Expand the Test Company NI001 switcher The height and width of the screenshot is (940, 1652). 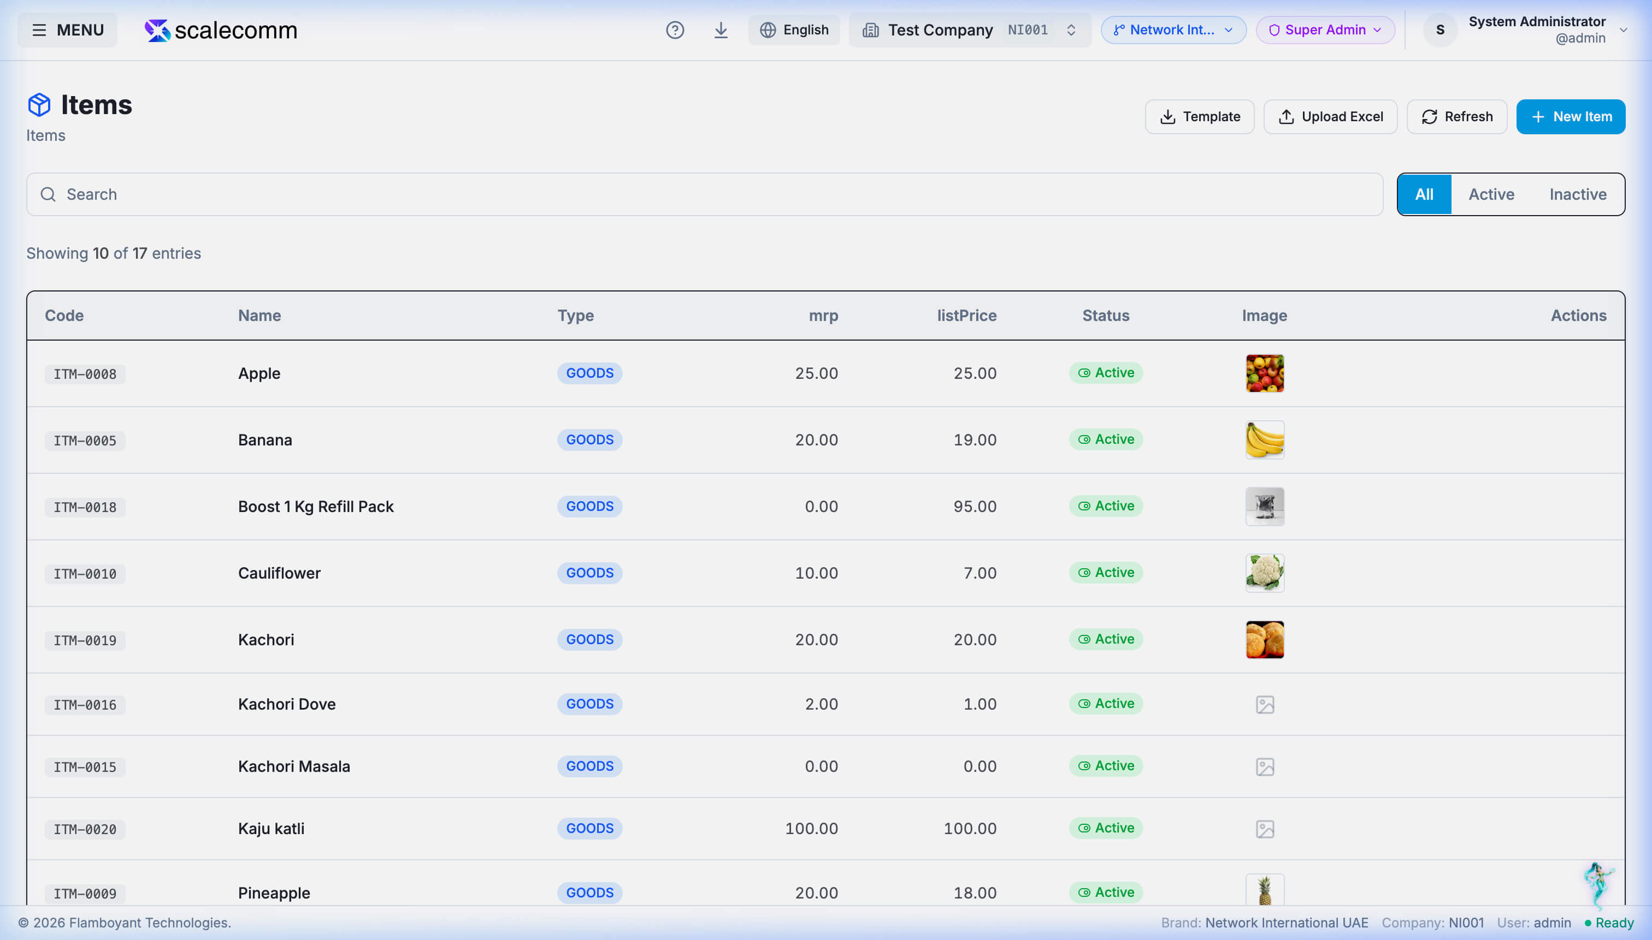[970, 29]
